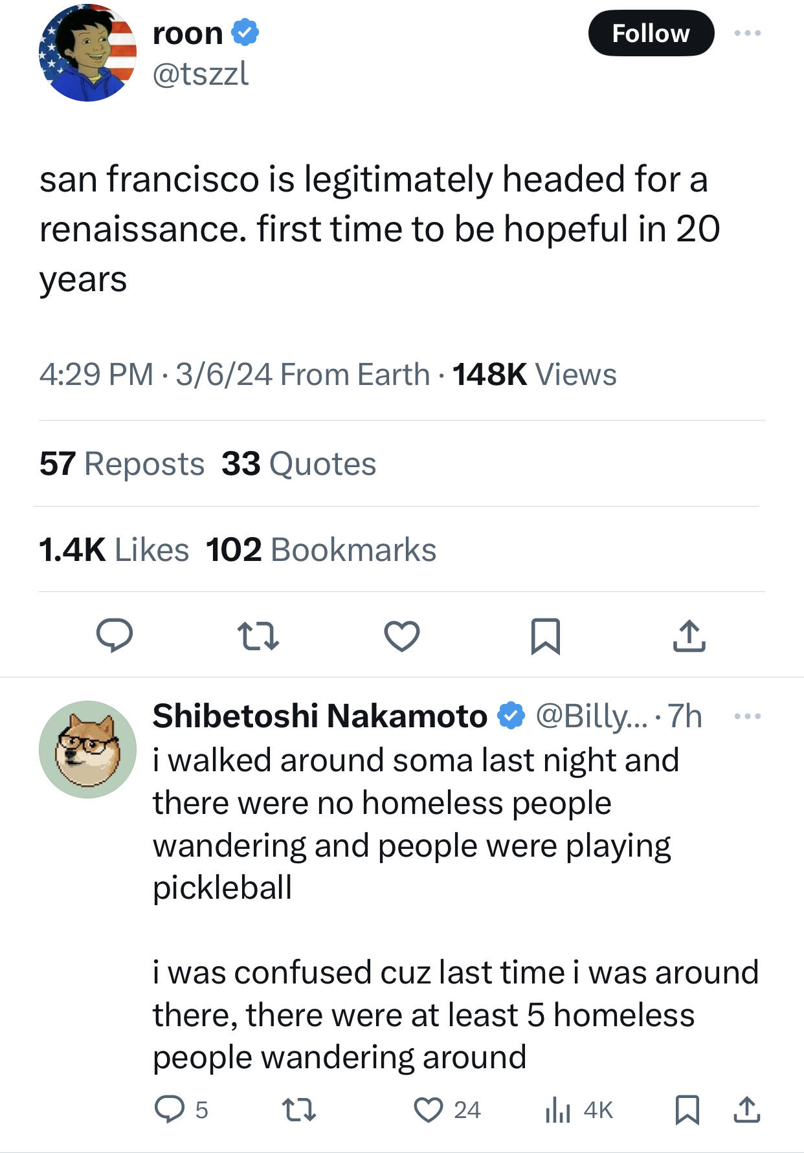Image resolution: width=804 pixels, height=1153 pixels.
Task: Like roon's tweet with heart icon
Action: (x=402, y=635)
